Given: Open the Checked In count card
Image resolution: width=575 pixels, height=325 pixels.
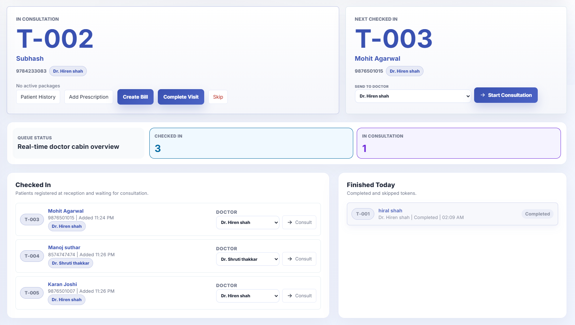Looking at the screenshot, I should (251, 143).
